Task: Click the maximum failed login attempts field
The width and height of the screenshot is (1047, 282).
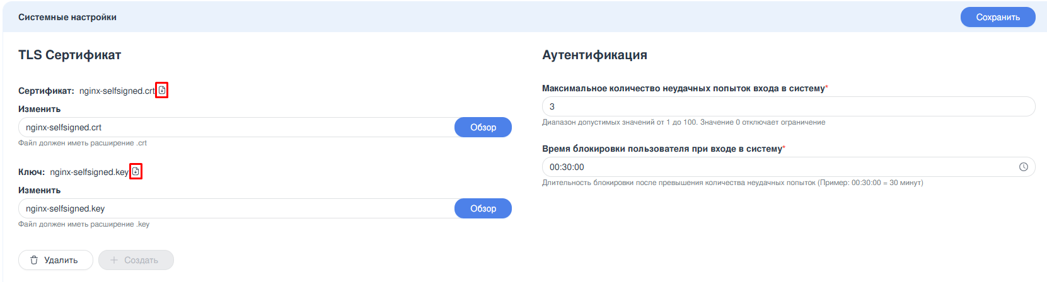Action: [788, 106]
